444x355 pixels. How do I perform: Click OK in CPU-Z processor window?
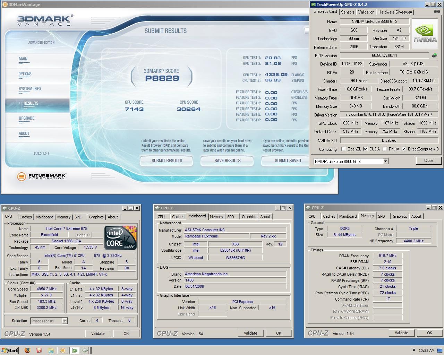coord(126,334)
